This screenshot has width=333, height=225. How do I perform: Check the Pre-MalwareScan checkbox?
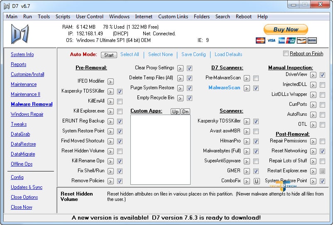click(x=256, y=78)
